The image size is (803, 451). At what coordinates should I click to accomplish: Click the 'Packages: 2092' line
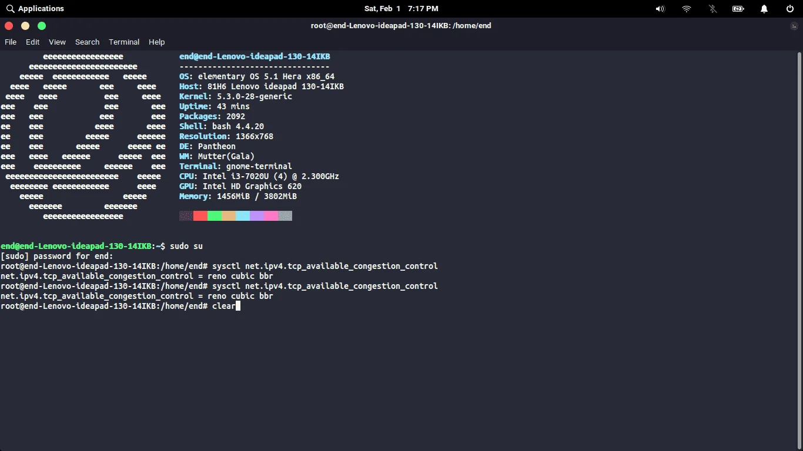212,116
